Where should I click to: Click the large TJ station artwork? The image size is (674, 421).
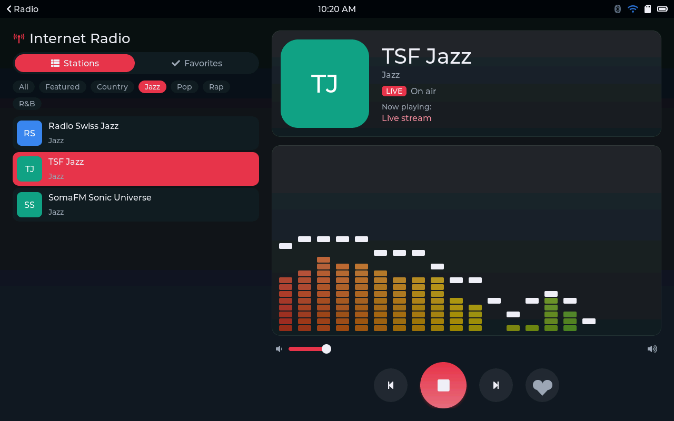point(325,84)
